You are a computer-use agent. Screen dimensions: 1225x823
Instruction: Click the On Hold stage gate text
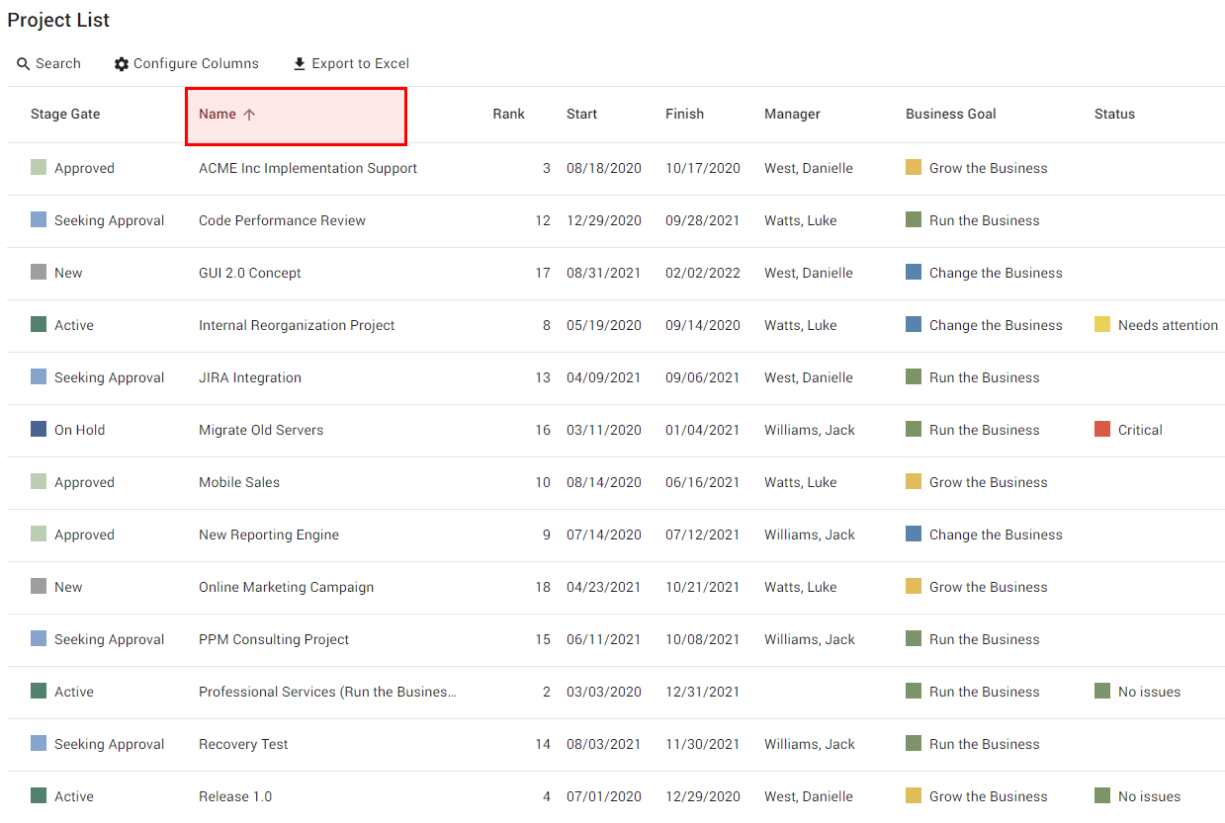tap(79, 431)
